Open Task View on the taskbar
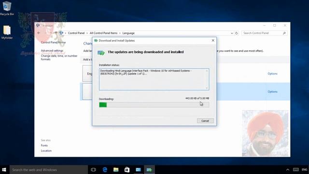 tap(93, 170)
